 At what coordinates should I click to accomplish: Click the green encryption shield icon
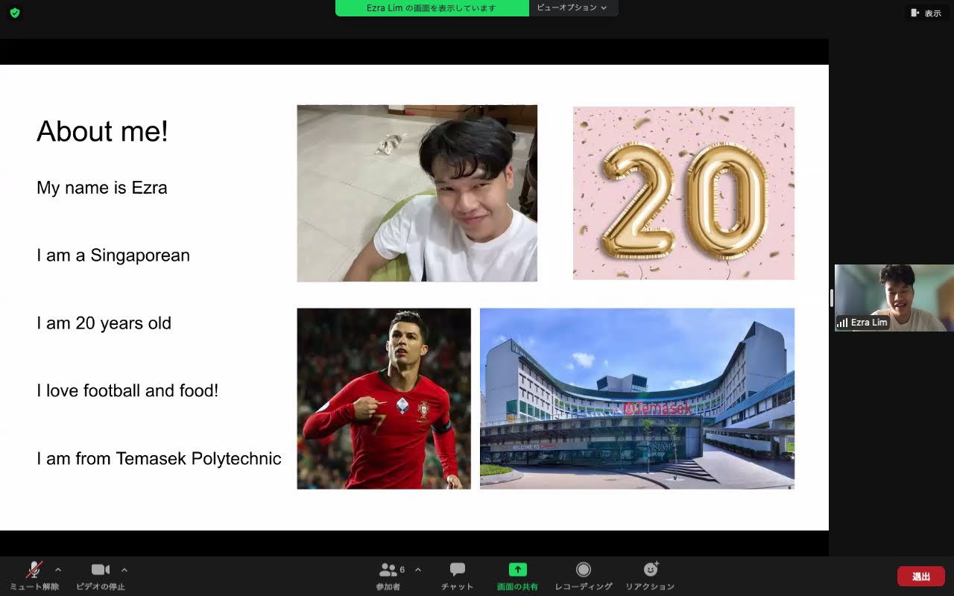pos(15,13)
